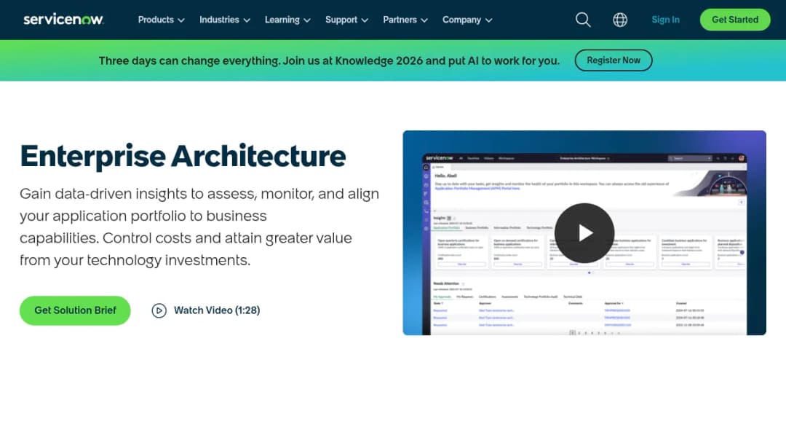The width and height of the screenshot is (786, 443).
Task: Open the Products navigation item
Action: [156, 20]
